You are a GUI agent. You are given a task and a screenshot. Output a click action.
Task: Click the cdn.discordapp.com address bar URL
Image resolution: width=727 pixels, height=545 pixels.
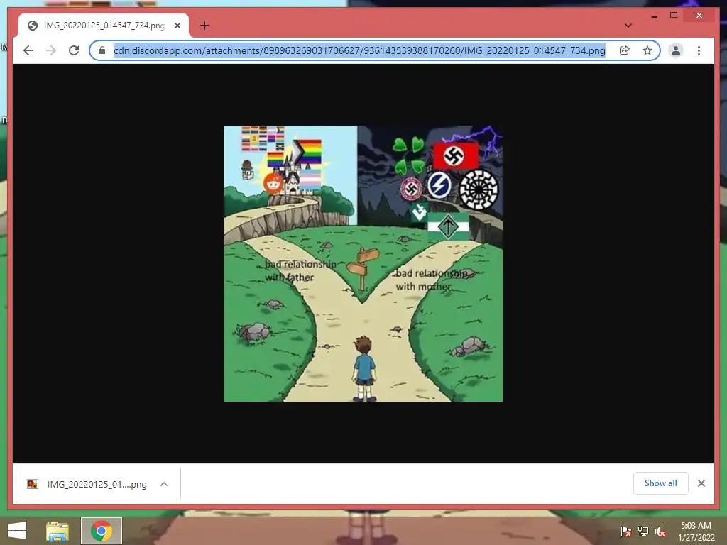[x=359, y=50]
